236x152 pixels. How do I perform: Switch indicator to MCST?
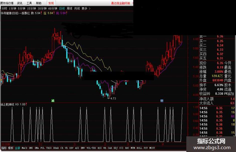152,148
